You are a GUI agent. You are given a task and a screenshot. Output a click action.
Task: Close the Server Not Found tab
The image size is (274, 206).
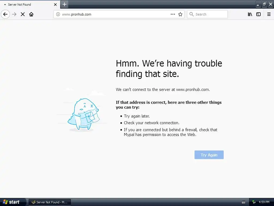pos(55,5)
